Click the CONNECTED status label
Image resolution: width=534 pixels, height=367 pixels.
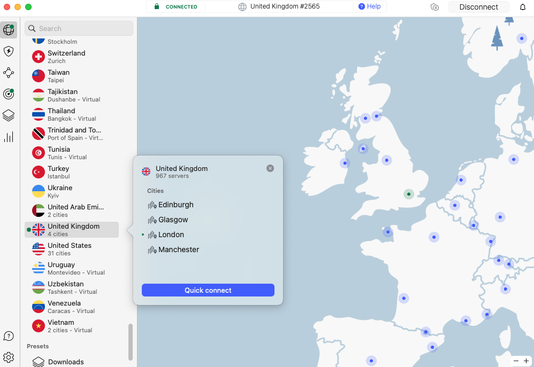tap(181, 7)
